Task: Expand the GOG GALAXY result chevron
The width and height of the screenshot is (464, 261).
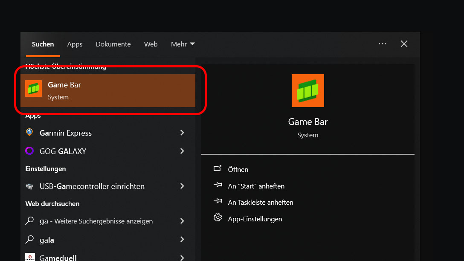Action: coord(182,151)
